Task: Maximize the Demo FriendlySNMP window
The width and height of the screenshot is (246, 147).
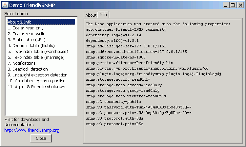Action: [x=233, y=5]
